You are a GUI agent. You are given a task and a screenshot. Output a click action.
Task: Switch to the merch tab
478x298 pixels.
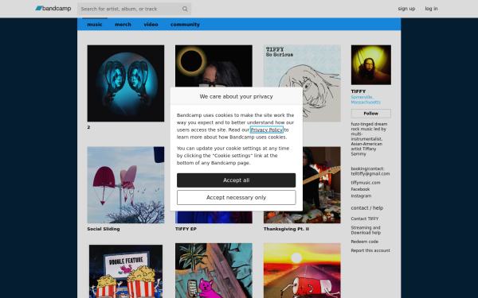point(123,25)
